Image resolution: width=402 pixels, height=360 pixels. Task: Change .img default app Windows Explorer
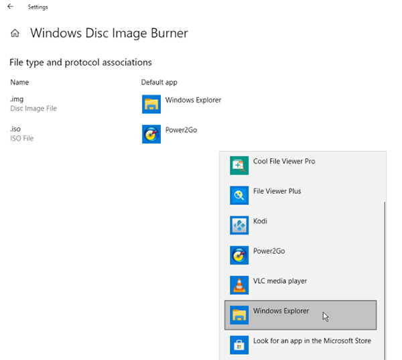182,104
